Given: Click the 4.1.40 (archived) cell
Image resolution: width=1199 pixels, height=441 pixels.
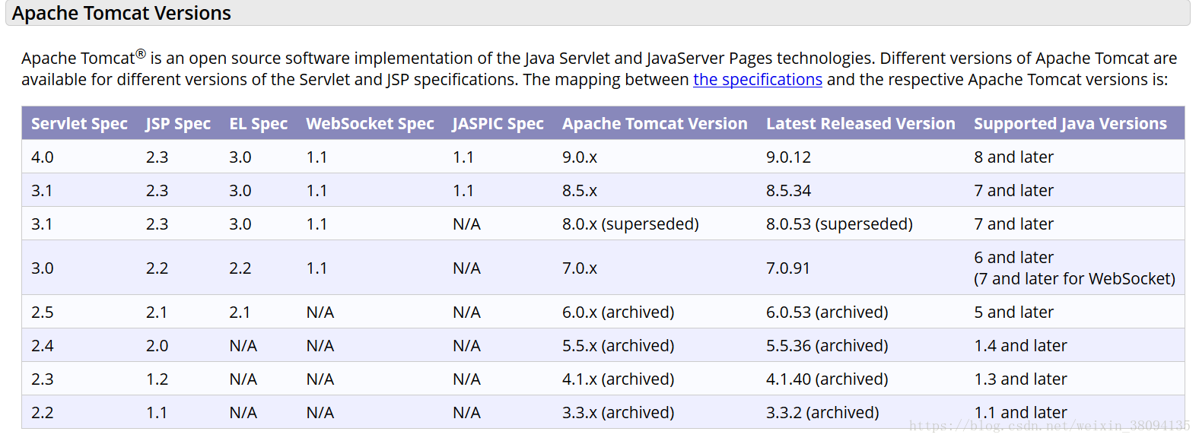Looking at the screenshot, I should pyautogui.click(x=827, y=379).
